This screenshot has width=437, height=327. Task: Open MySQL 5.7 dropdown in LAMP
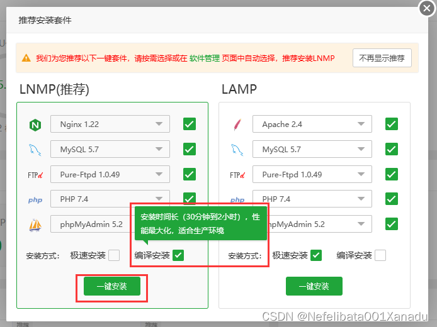pyautogui.click(x=312, y=149)
